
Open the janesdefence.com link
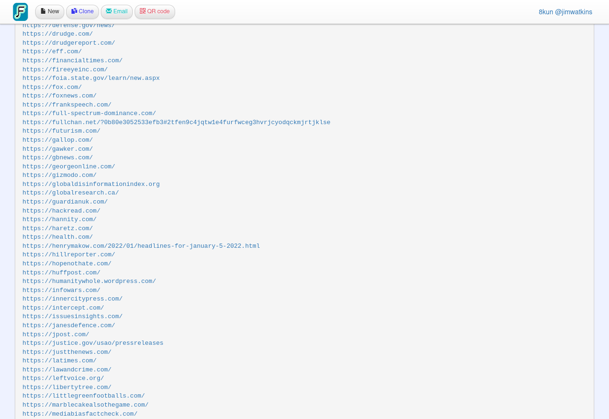point(69,326)
